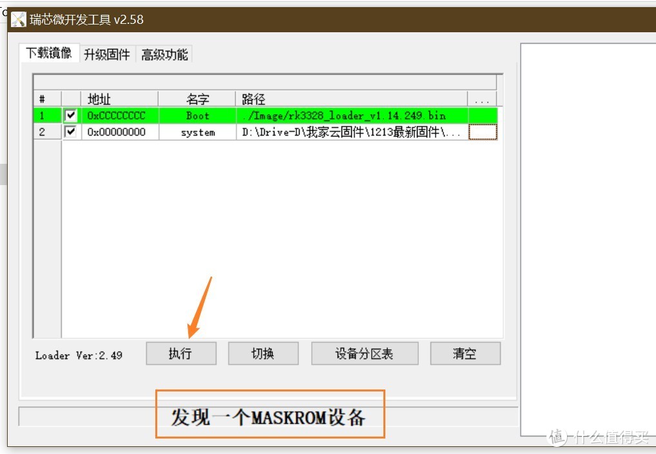
Task: Click the 瑞芯微开发工具 app icon in title bar
Action: click(19, 19)
